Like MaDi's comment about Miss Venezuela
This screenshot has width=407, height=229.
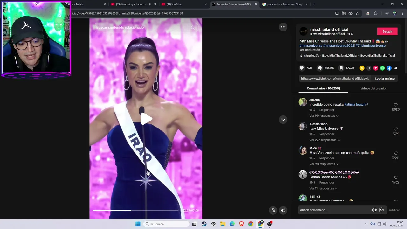pyautogui.click(x=396, y=153)
